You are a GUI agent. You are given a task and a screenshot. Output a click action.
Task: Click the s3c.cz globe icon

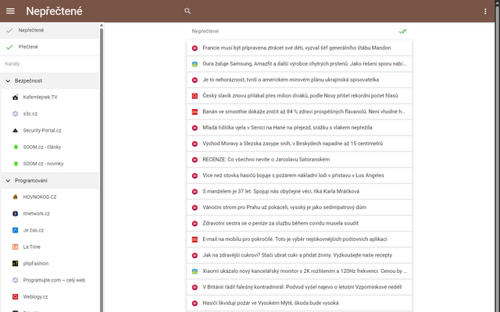pos(15,114)
